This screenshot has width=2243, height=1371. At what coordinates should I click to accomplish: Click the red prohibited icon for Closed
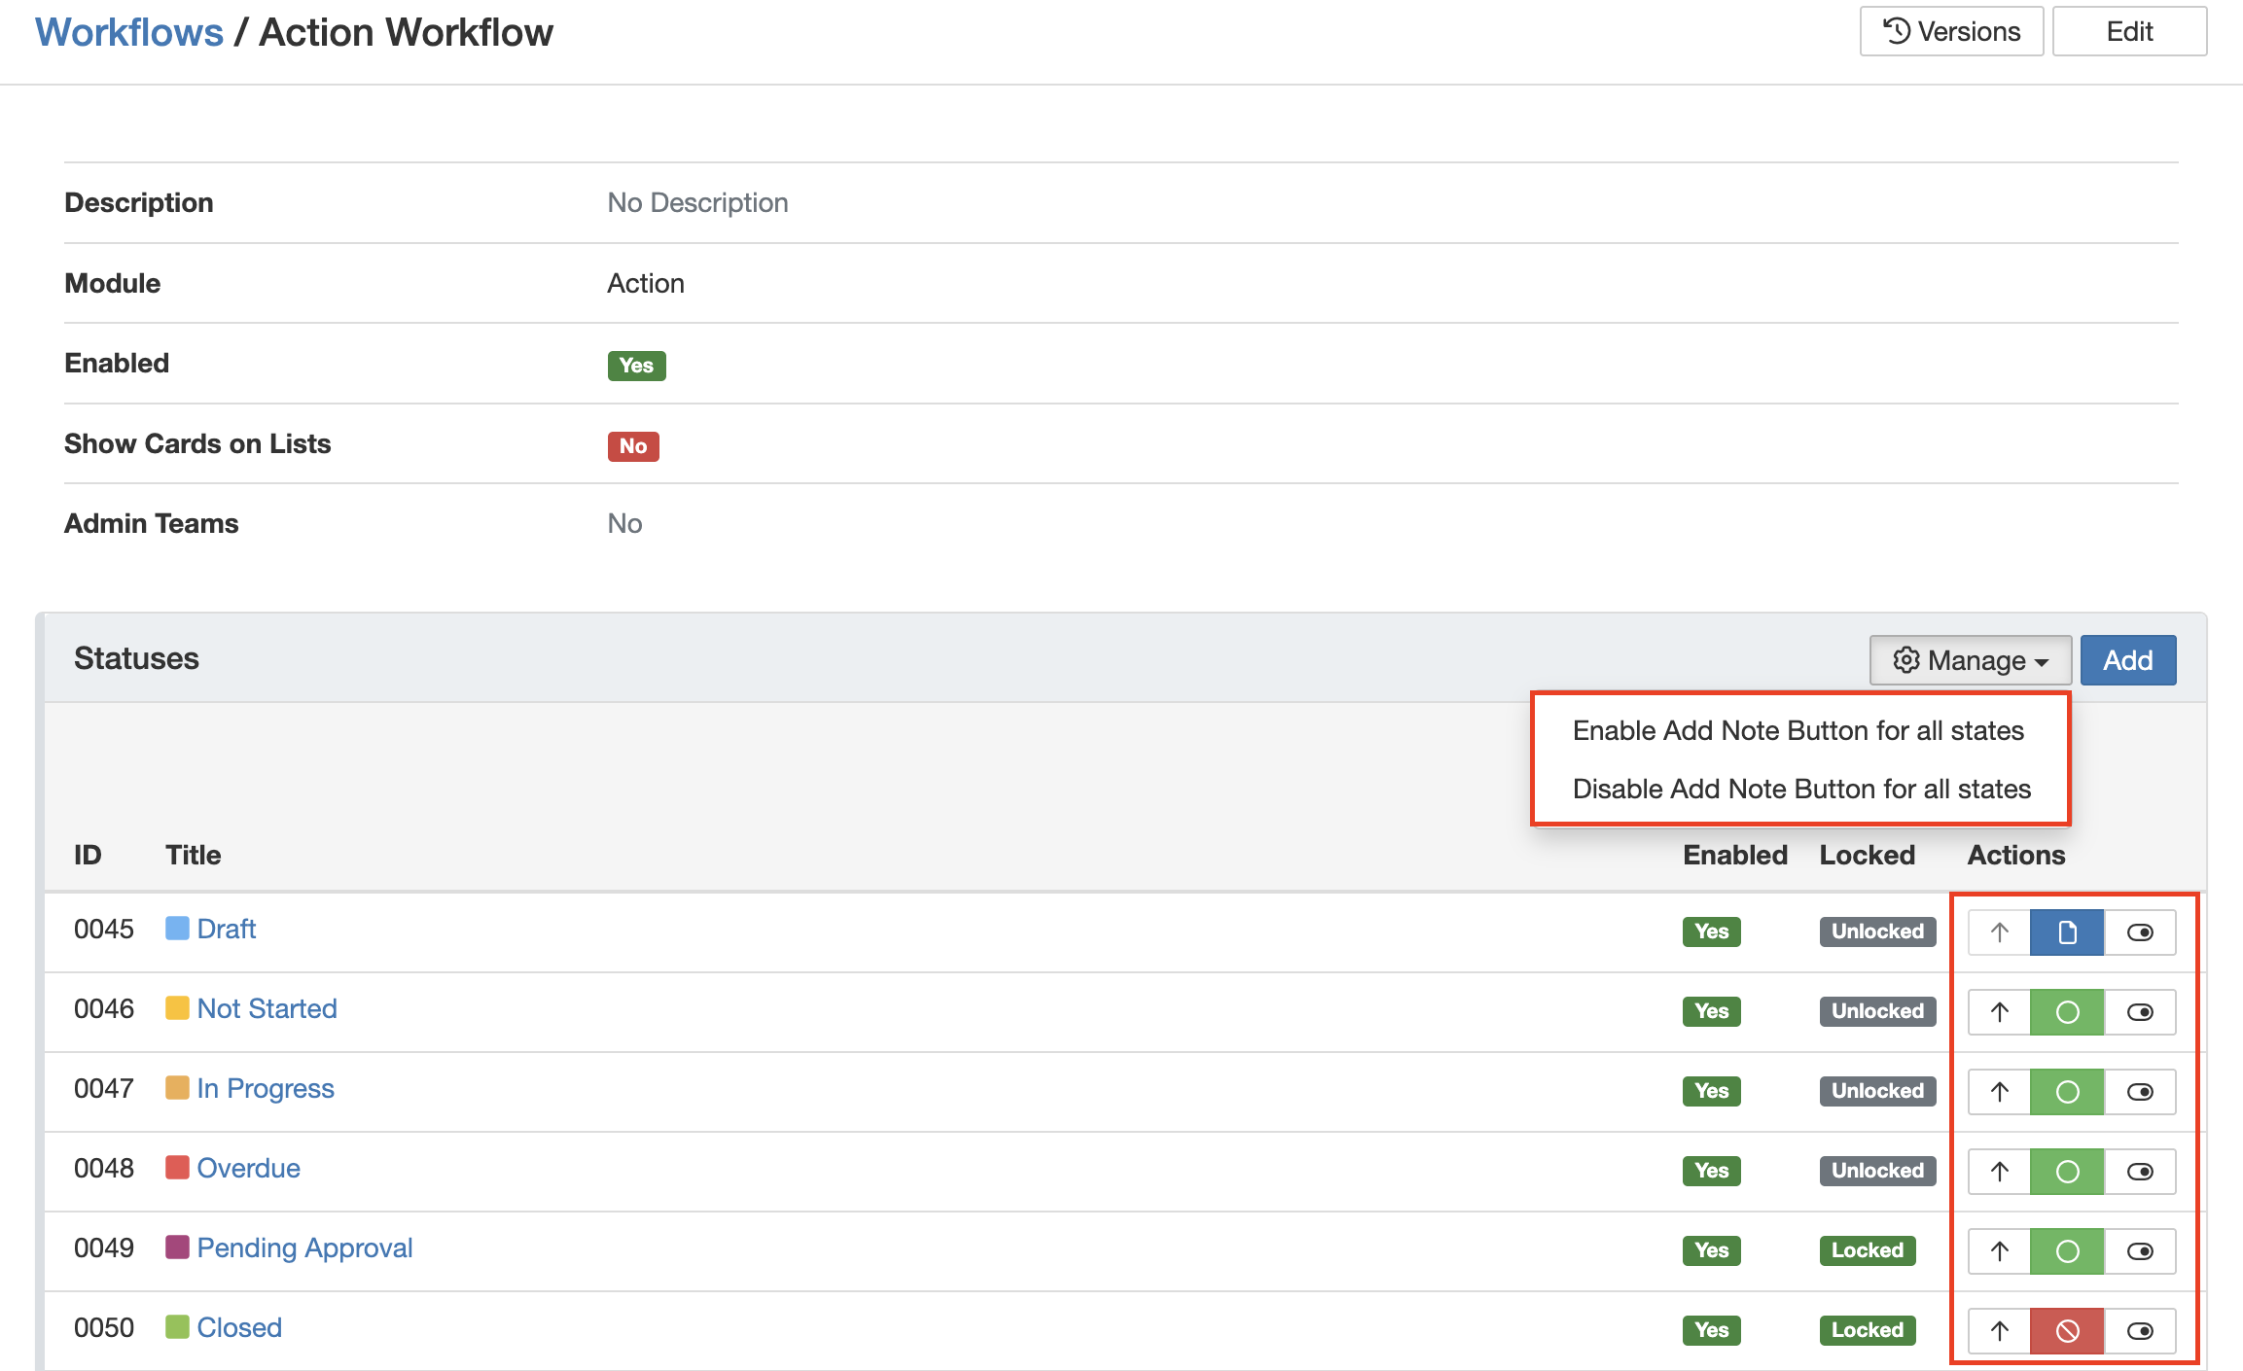click(x=2066, y=1331)
